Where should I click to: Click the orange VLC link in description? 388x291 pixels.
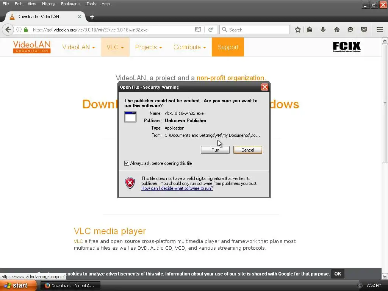pyautogui.click(x=78, y=241)
